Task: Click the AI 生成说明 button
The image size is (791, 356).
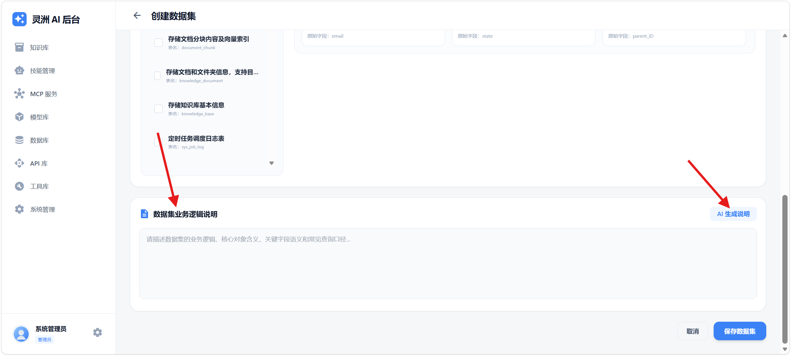Action: (x=733, y=214)
